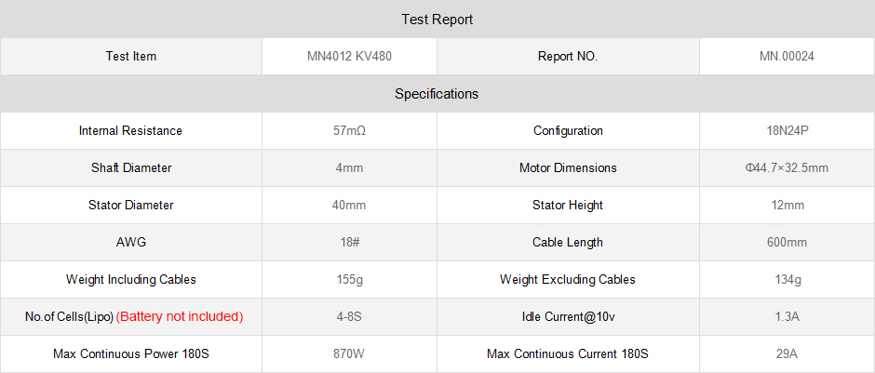
Task: Click the Report NO. label cell
Action: point(568,57)
